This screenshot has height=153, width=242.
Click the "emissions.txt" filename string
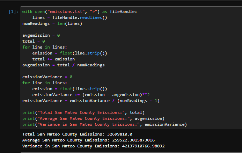66,12
